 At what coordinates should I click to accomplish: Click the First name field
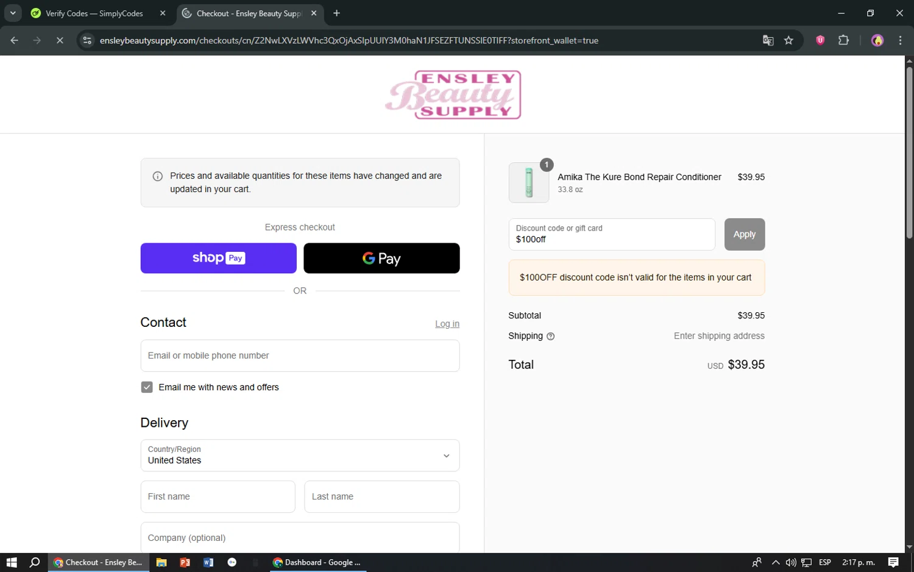218,496
